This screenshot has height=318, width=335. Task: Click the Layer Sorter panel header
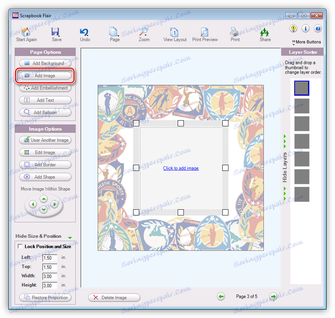click(303, 52)
